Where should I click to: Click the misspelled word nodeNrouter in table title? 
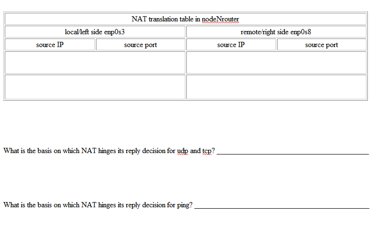click(x=221, y=19)
